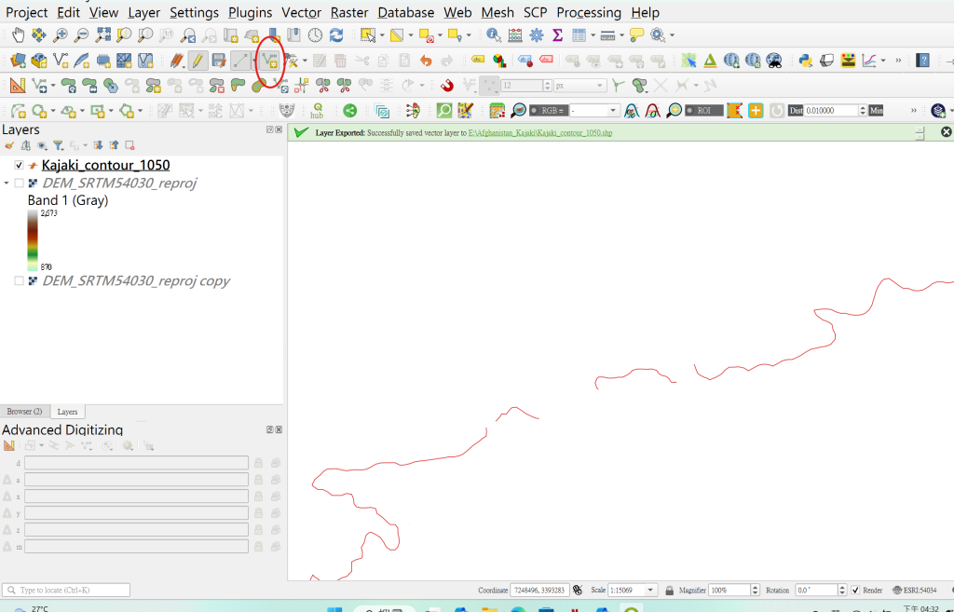Switch to the Browser (2) tab

(x=25, y=412)
